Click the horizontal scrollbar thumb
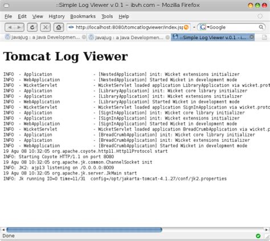Image resolution: width=270 pixels, height=241 pixels. [x=84, y=230]
